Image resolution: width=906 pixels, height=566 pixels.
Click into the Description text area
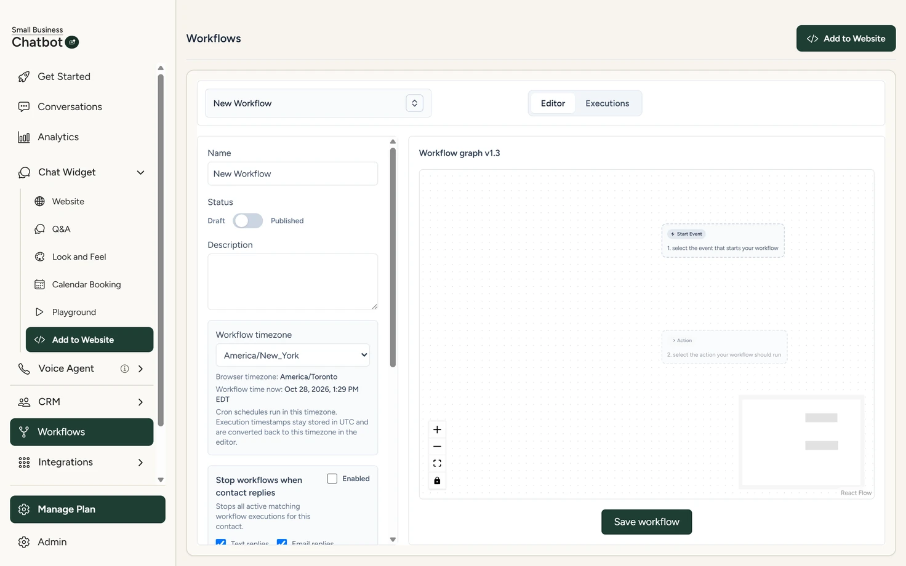pyautogui.click(x=293, y=282)
